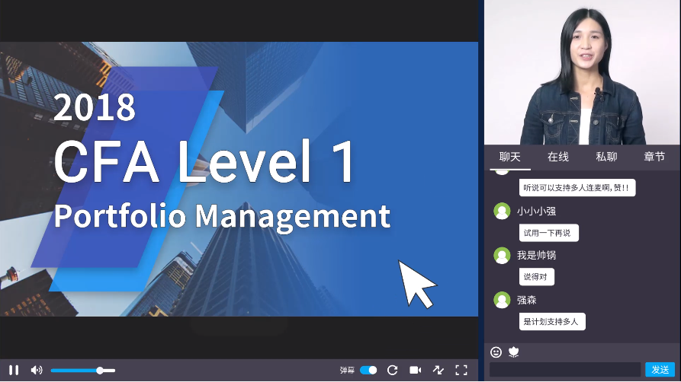This screenshot has width=681, height=382.
Task: Click the 发送 send button
Action: [660, 369]
